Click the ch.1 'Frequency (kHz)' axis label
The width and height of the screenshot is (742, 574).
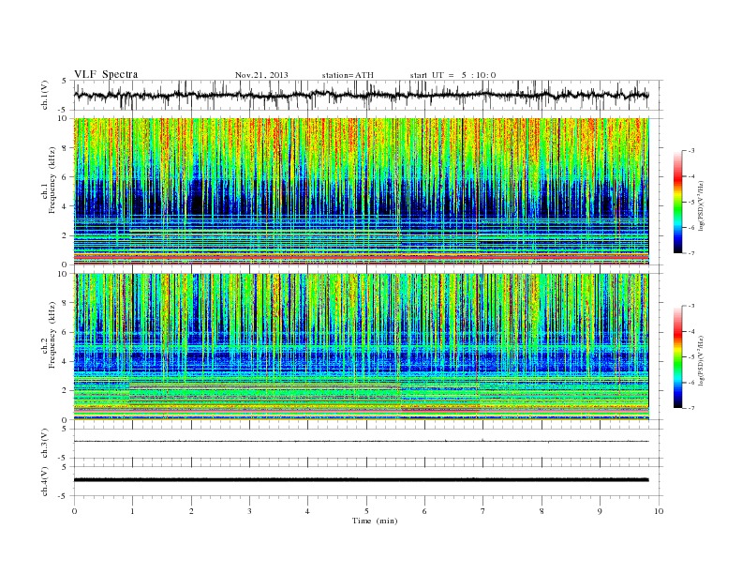point(52,180)
